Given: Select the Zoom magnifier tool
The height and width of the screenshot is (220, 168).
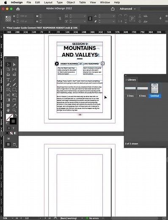Looking at the screenshot, I should coord(14,110).
